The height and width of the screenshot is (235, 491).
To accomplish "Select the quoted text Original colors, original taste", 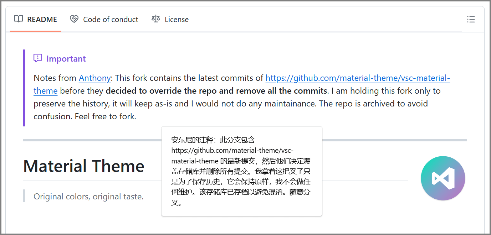I will click(88, 196).
